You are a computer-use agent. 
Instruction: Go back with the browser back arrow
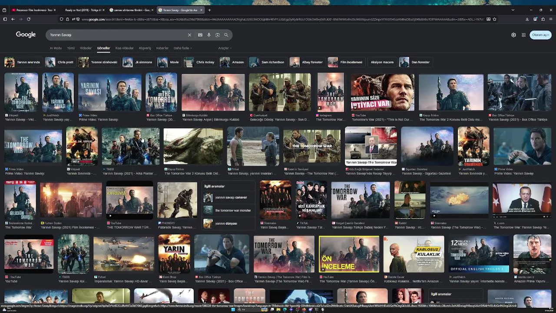tap(13, 19)
